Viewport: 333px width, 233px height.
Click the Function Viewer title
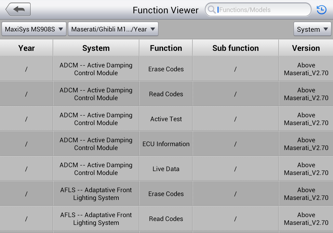pos(166,10)
